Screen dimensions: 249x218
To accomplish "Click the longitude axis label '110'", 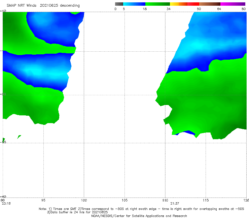I will [x=165, y=200].
